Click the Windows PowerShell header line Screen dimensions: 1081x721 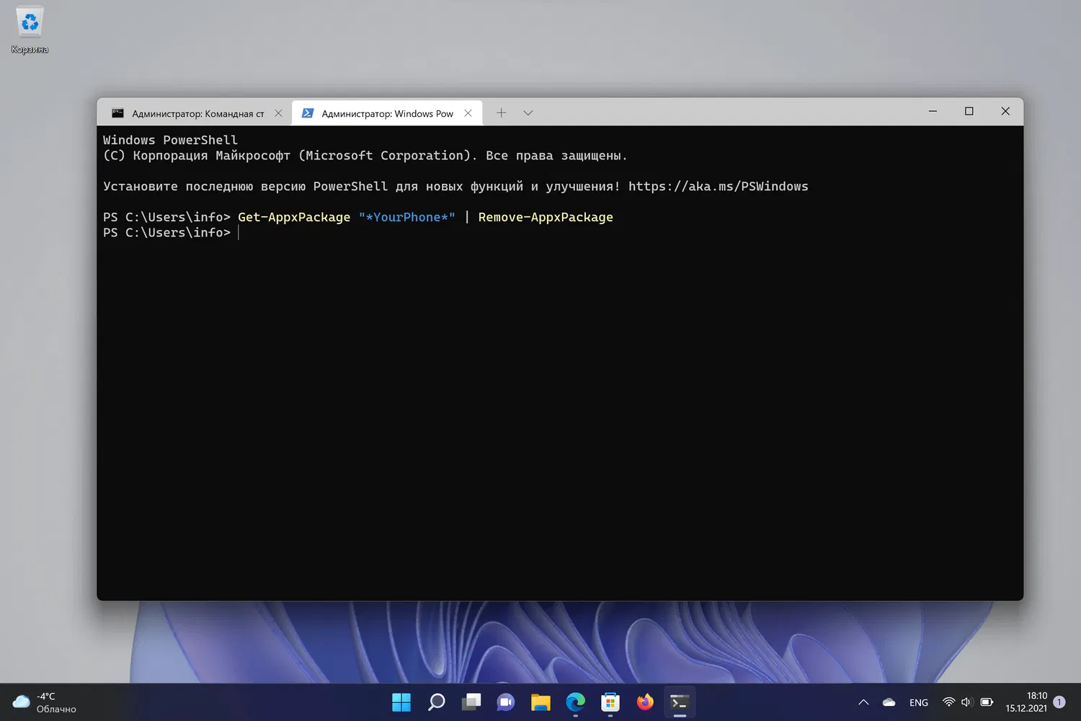(170, 140)
